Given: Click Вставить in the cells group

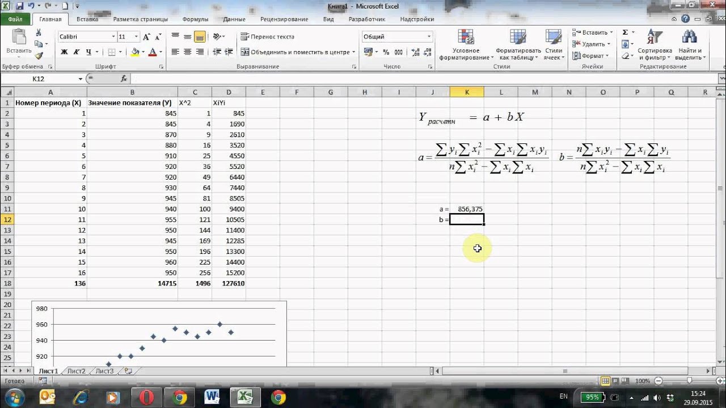Looking at the screenshot, I should click(592, 32).
